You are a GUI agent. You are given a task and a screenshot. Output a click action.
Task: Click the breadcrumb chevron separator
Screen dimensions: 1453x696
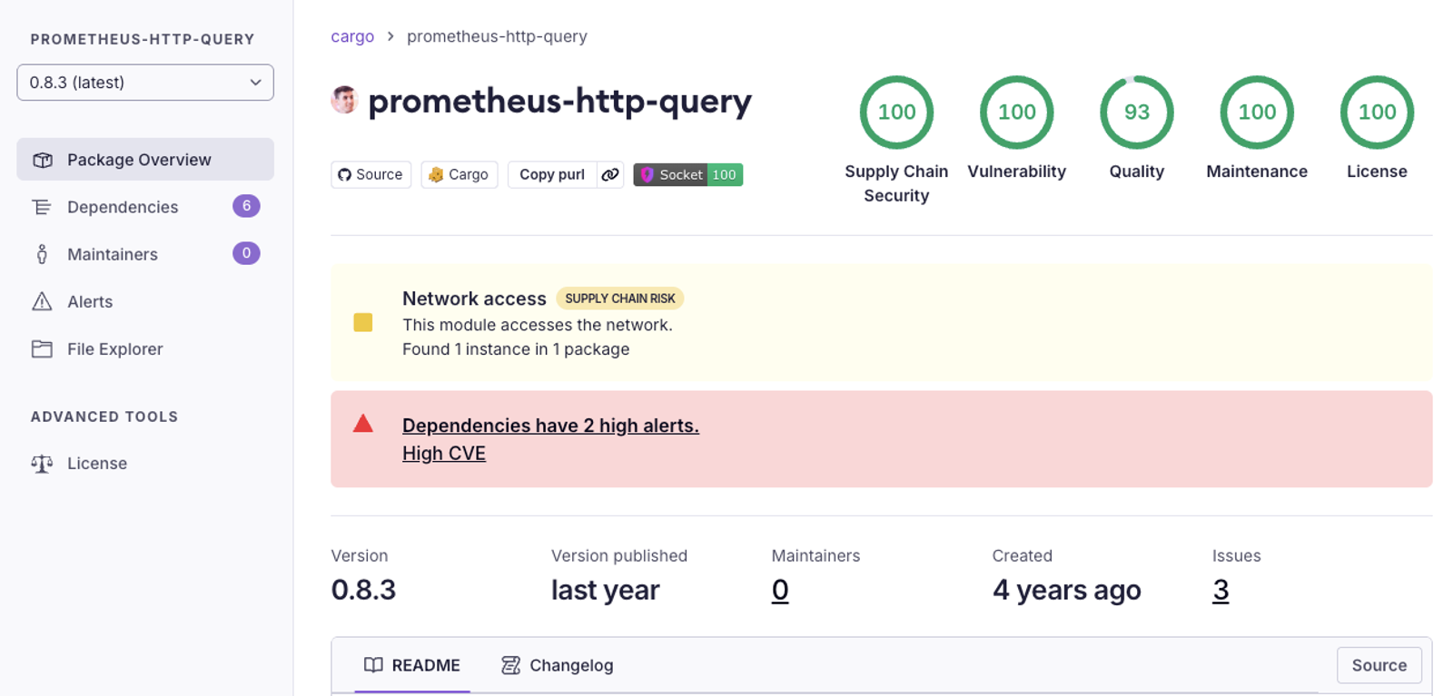pyautogui.click(x=390, y=36)
